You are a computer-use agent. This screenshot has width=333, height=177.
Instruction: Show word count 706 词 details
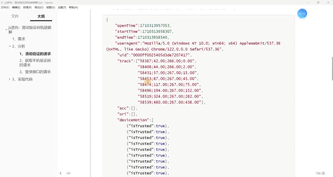tap(320, 173)
